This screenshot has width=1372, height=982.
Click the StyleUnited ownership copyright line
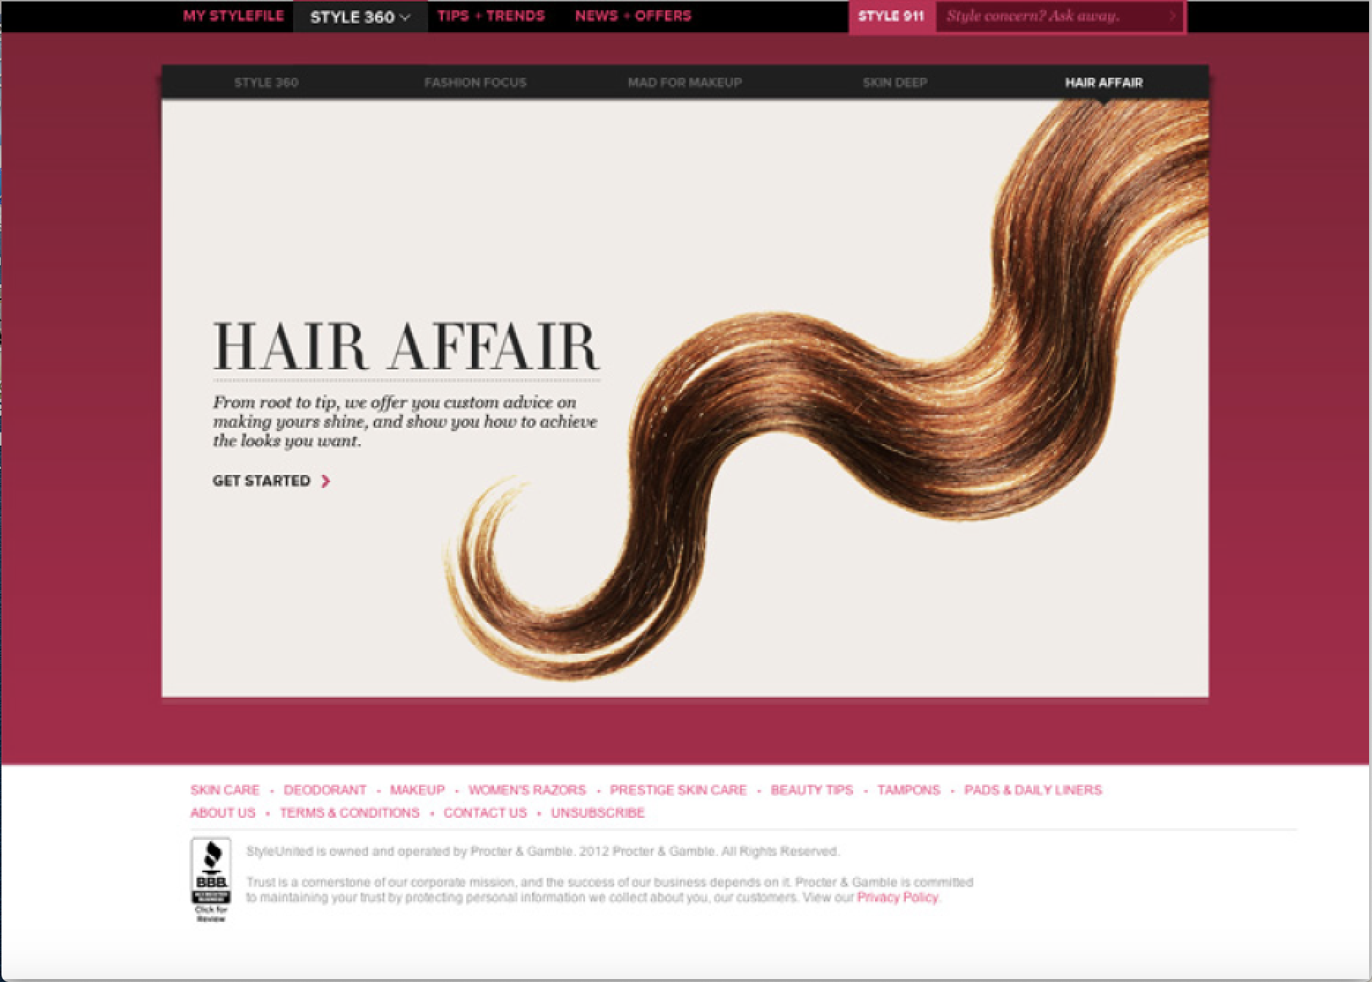543,852
